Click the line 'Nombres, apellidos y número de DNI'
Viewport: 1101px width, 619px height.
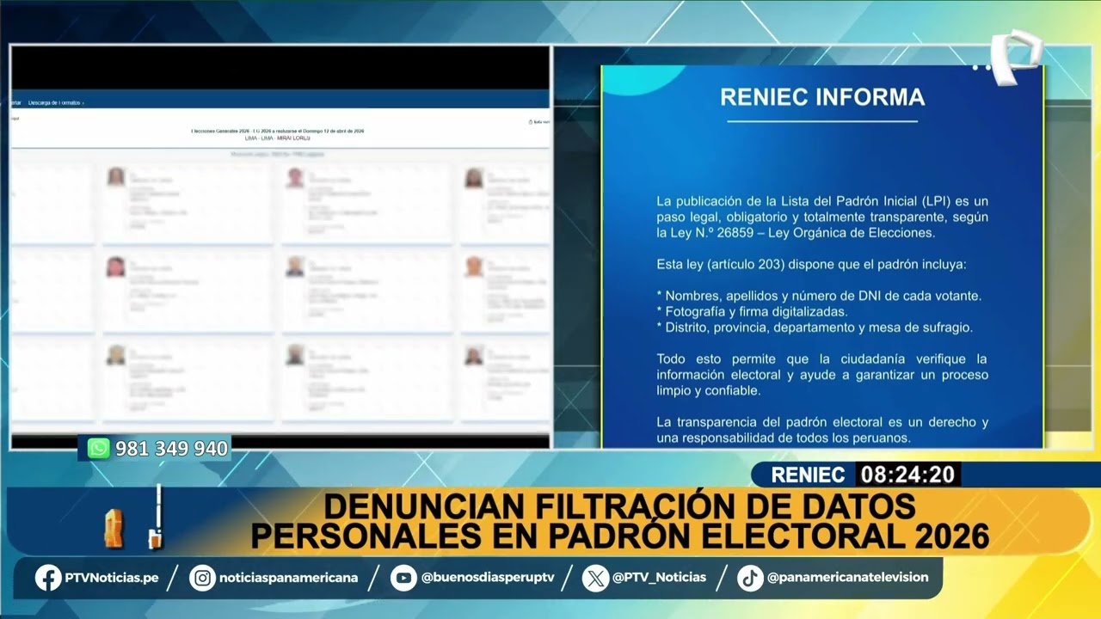819,296
